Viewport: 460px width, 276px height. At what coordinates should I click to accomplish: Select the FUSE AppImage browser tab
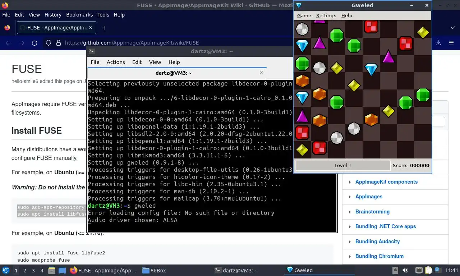(56, 28)
